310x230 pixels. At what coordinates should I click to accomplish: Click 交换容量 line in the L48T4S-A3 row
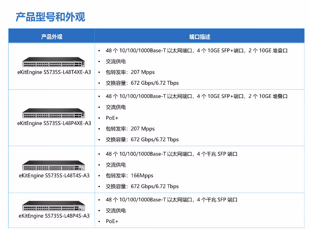142,186
